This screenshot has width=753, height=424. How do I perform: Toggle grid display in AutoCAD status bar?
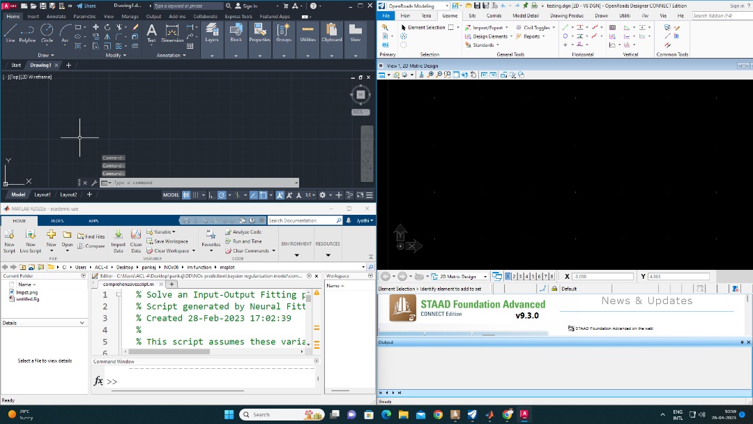(186, 195)
